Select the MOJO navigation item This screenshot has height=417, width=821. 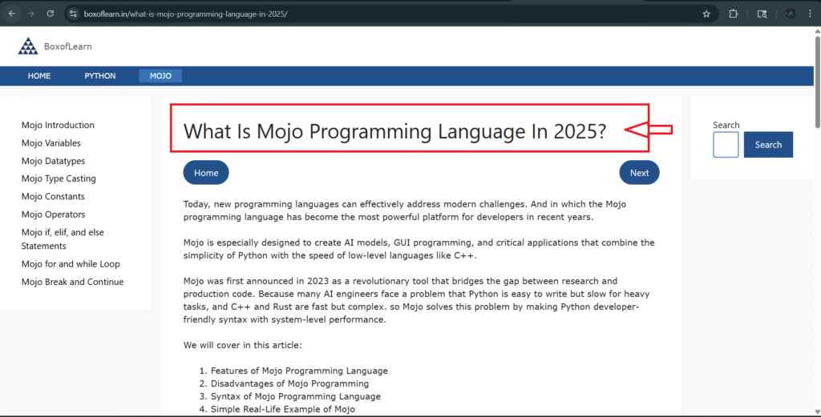160,76
